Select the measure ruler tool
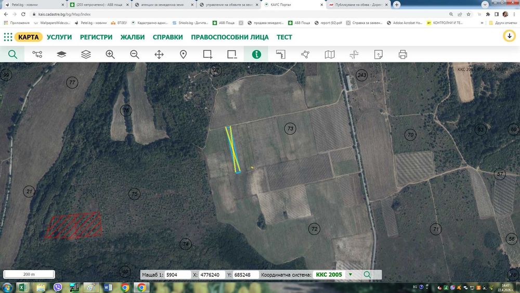520x293 pixels. [281, 54]
